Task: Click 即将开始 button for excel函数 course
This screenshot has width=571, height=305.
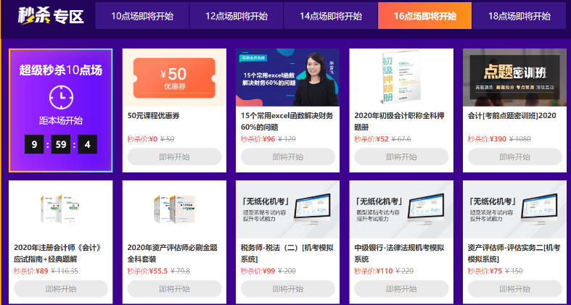Action: tap(288, 156)
